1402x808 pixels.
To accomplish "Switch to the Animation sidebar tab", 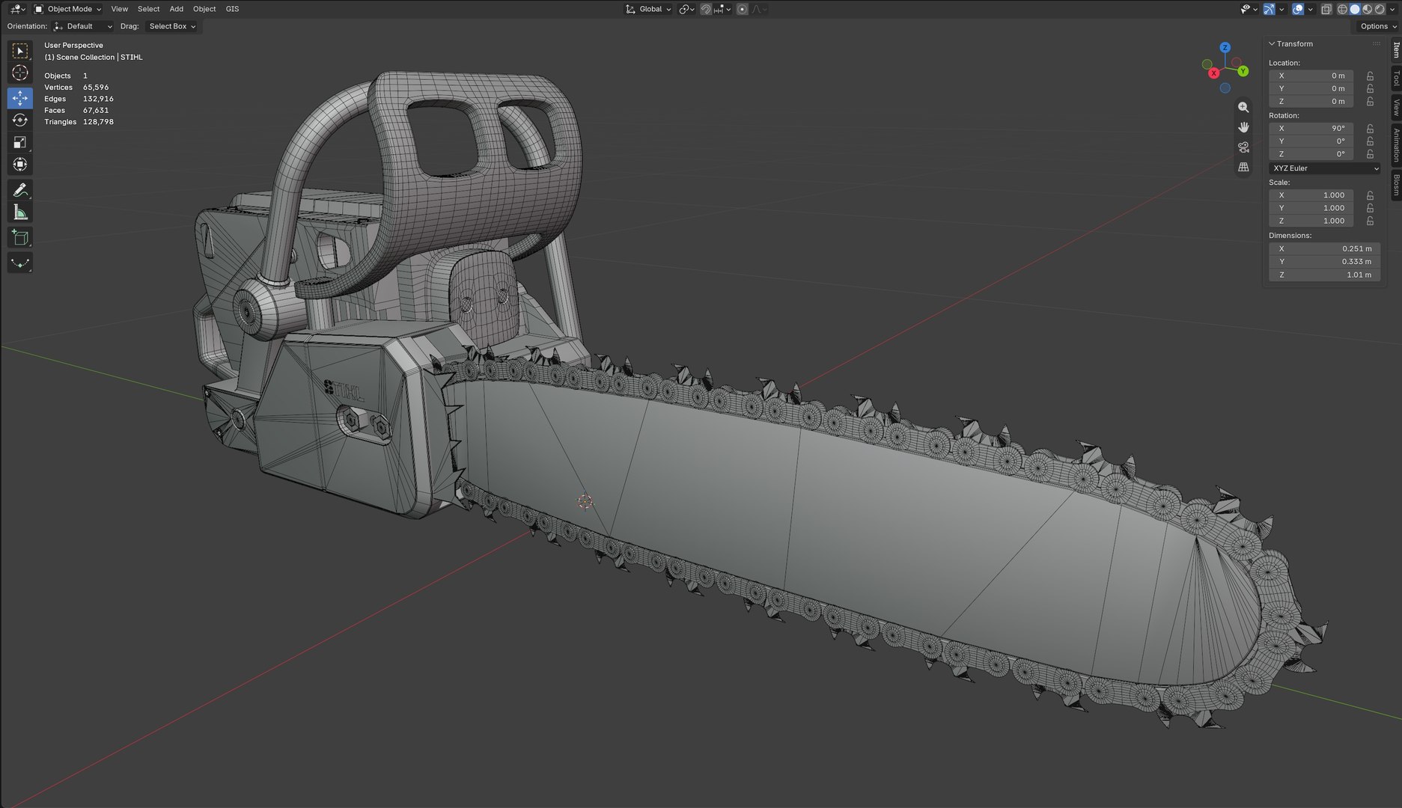I will click(x=1396, y=145).
